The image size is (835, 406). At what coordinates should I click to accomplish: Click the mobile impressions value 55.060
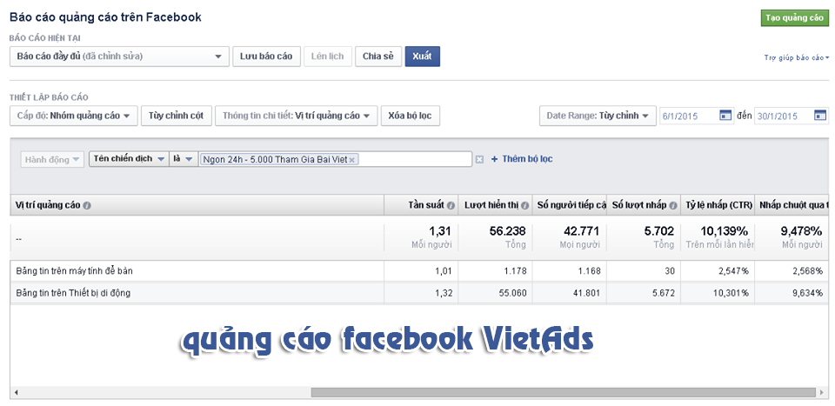point(513,293)
